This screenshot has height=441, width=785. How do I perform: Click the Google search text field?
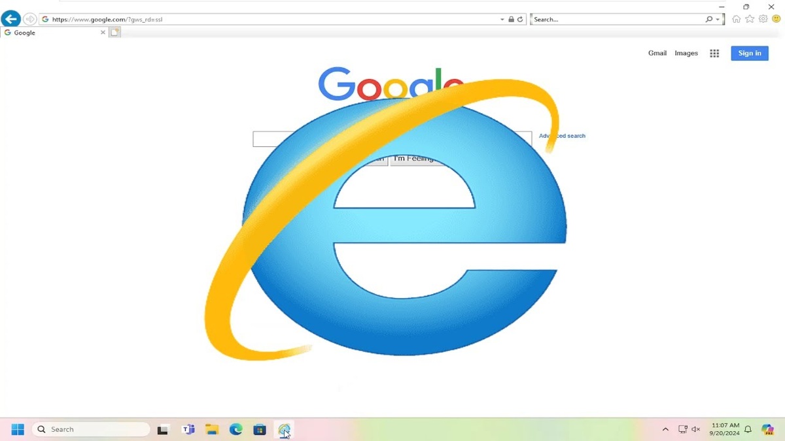pyautogui.click(x=392, y=139)
